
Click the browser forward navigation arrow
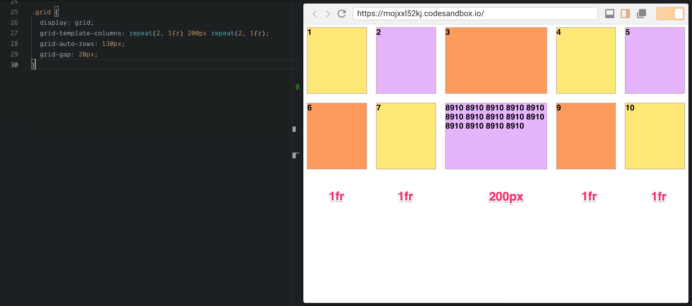(x=328, y=14)
